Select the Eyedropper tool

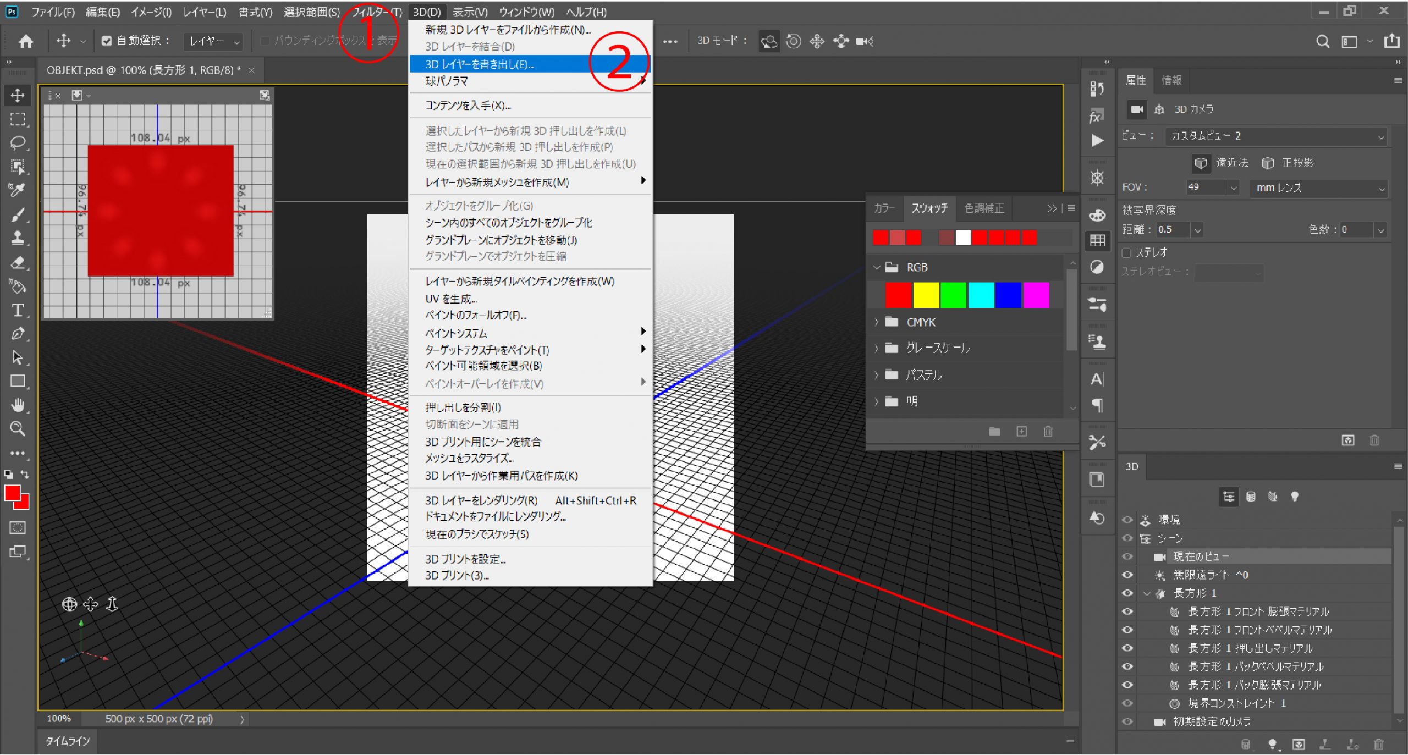pyautogui.click(x=18, y=190)
